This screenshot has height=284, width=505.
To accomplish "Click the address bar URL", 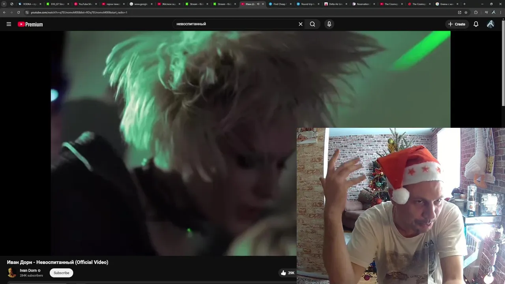I will point(79,12).
